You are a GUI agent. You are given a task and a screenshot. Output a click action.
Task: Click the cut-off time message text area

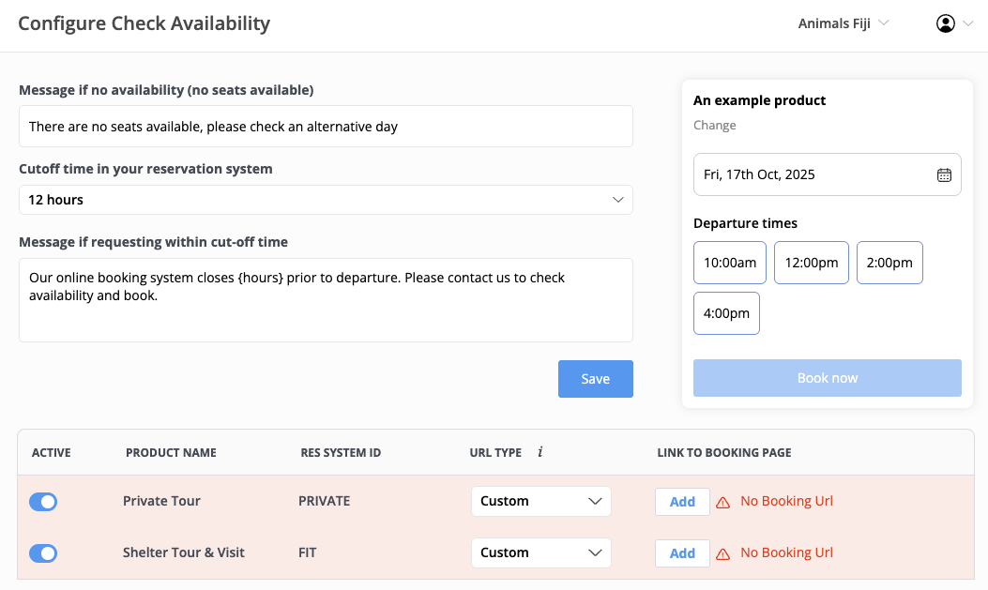click(326, 299)
